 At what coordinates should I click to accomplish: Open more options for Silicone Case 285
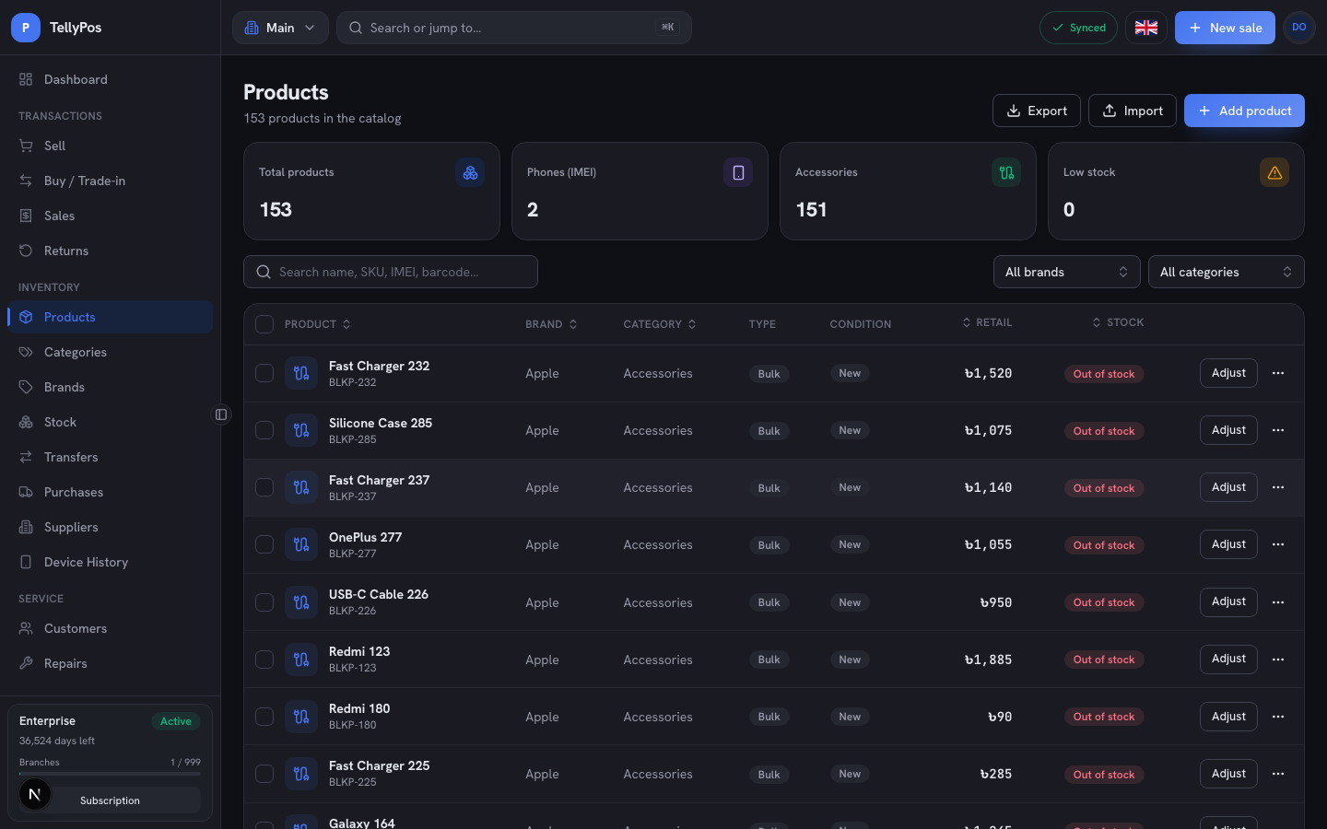1278,430
